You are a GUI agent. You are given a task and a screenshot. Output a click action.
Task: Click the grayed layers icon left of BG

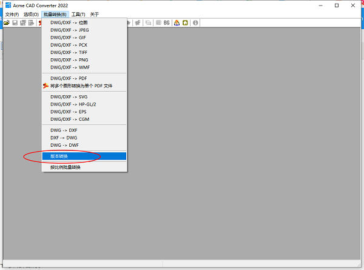pyautogui.click(x=158, y=22)
